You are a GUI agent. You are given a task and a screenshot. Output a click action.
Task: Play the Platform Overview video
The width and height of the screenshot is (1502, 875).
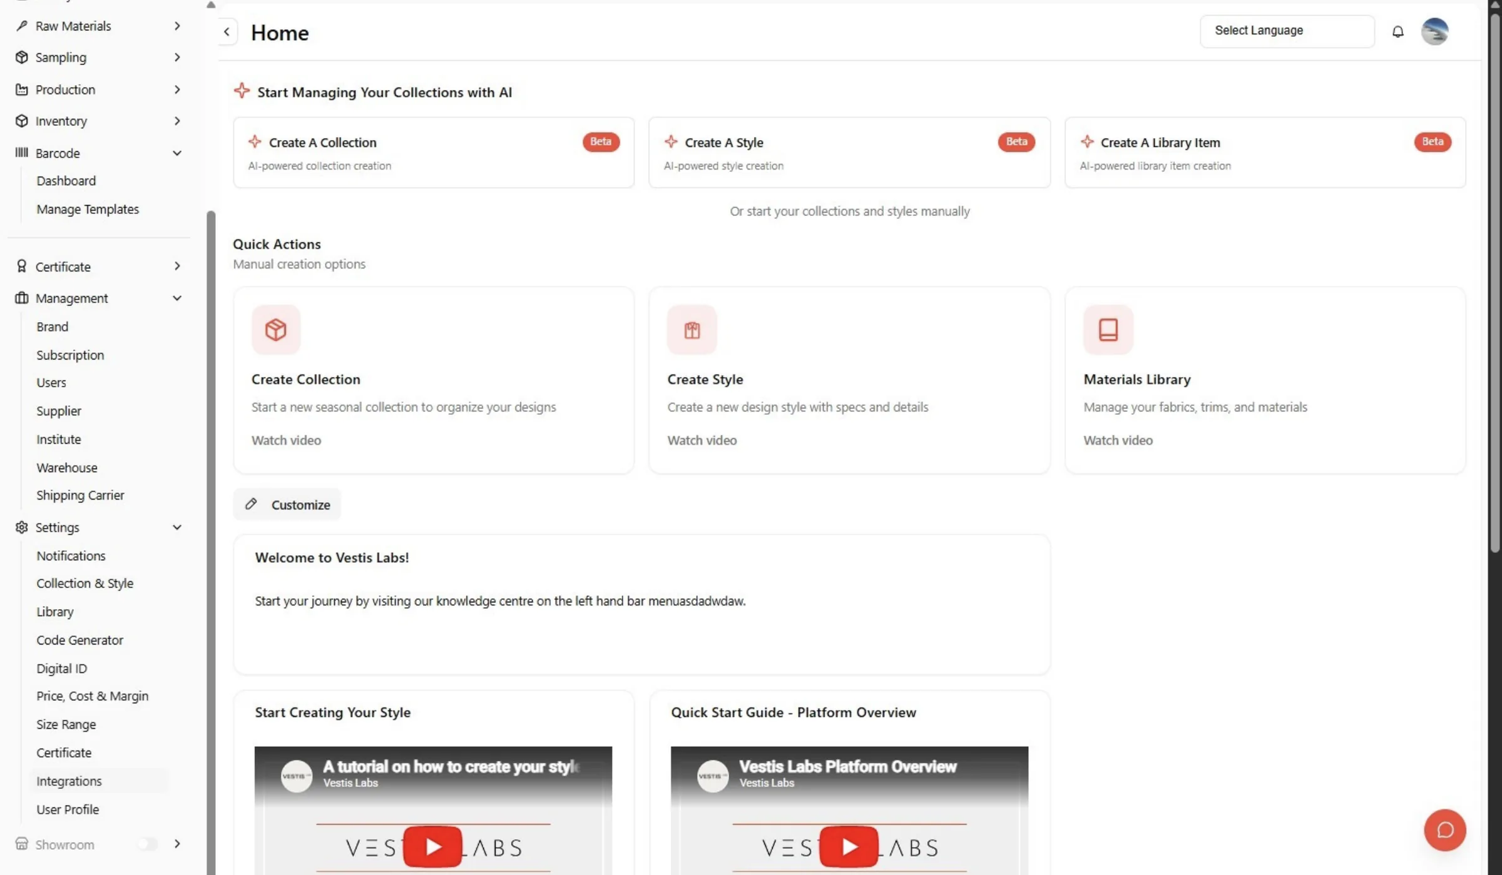click(x=849, y=846)
